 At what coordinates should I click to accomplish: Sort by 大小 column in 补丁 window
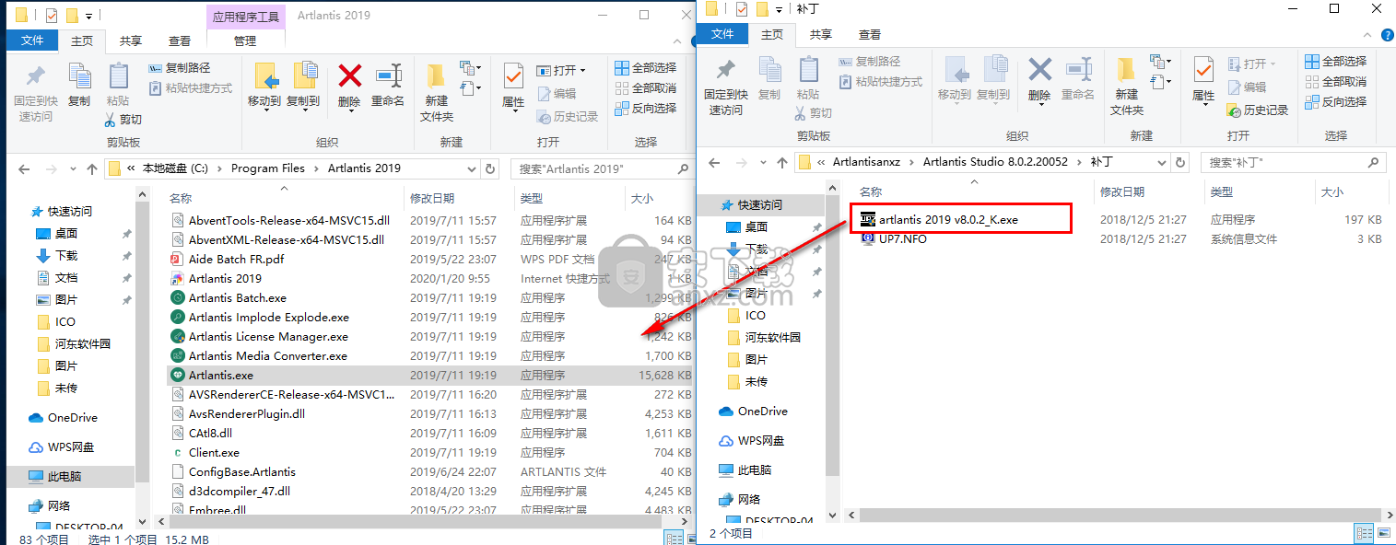[1332, 191]
